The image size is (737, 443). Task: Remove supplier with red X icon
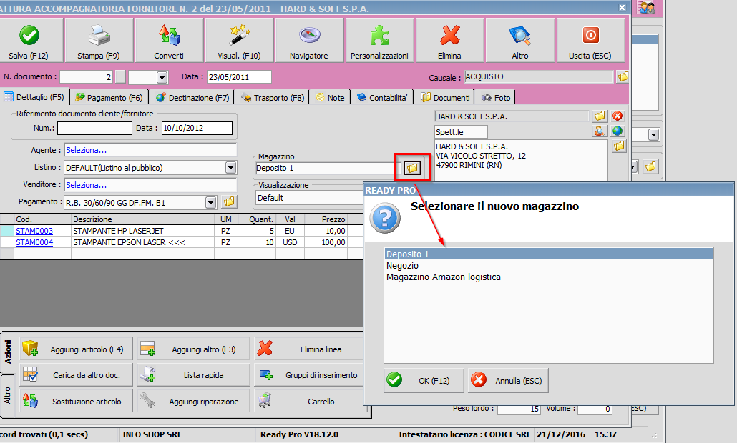click(618, 116)
